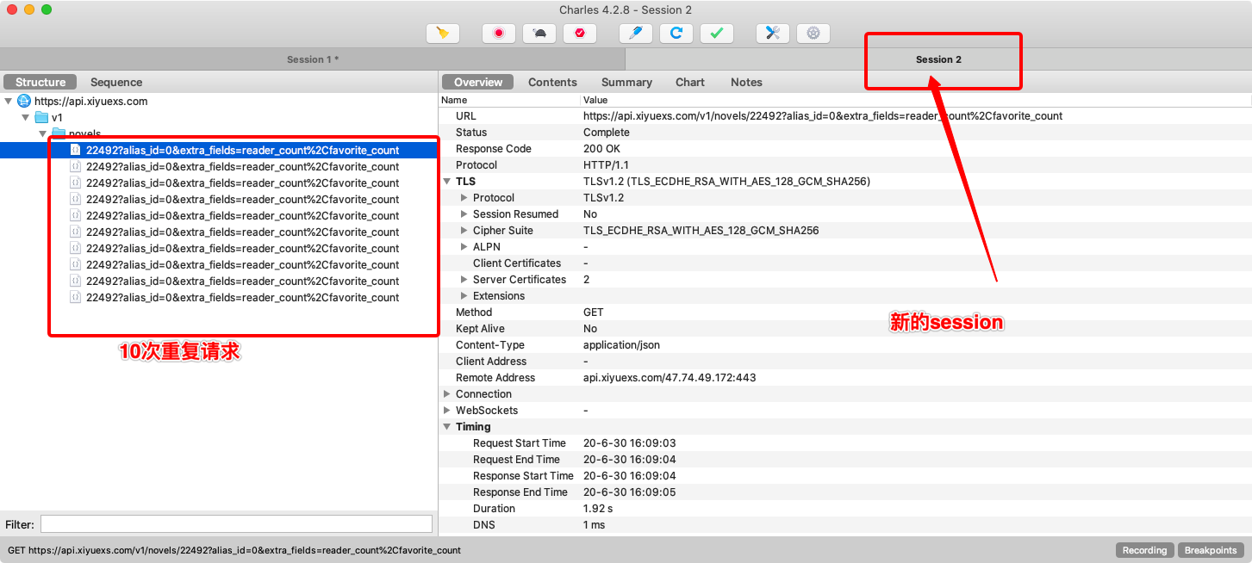Toggle recording with the red record icon
Viewport: 1252px width, 563px height.
498,34
